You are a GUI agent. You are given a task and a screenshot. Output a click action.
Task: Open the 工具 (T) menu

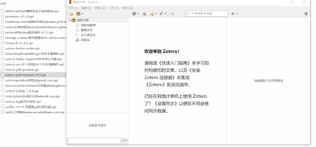pyautogui.click(x=114, y=8)
